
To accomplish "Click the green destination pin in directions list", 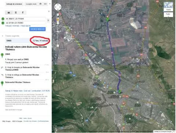I will pyautogui.click(x=2, y=83).
